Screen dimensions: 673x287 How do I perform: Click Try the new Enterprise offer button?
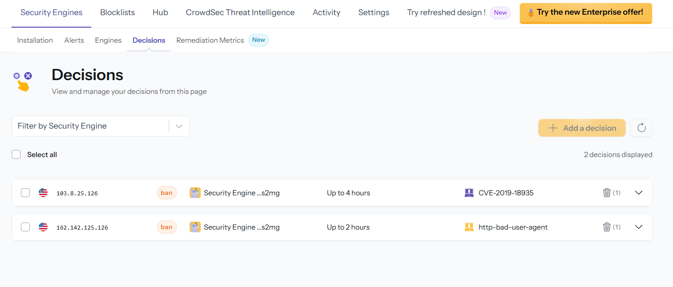click(586, 13)
